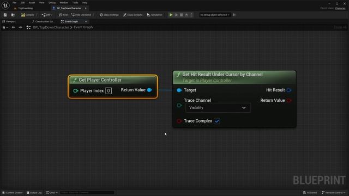
Task: Open the Compile options three-dot menu
Action: coord(37,15)
